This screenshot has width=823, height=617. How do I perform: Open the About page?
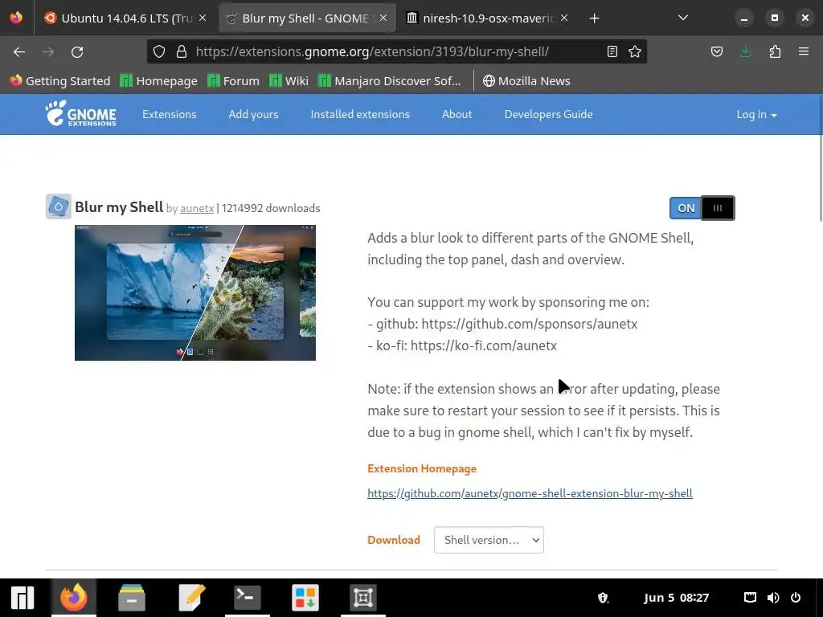click(x=457, y=114)
